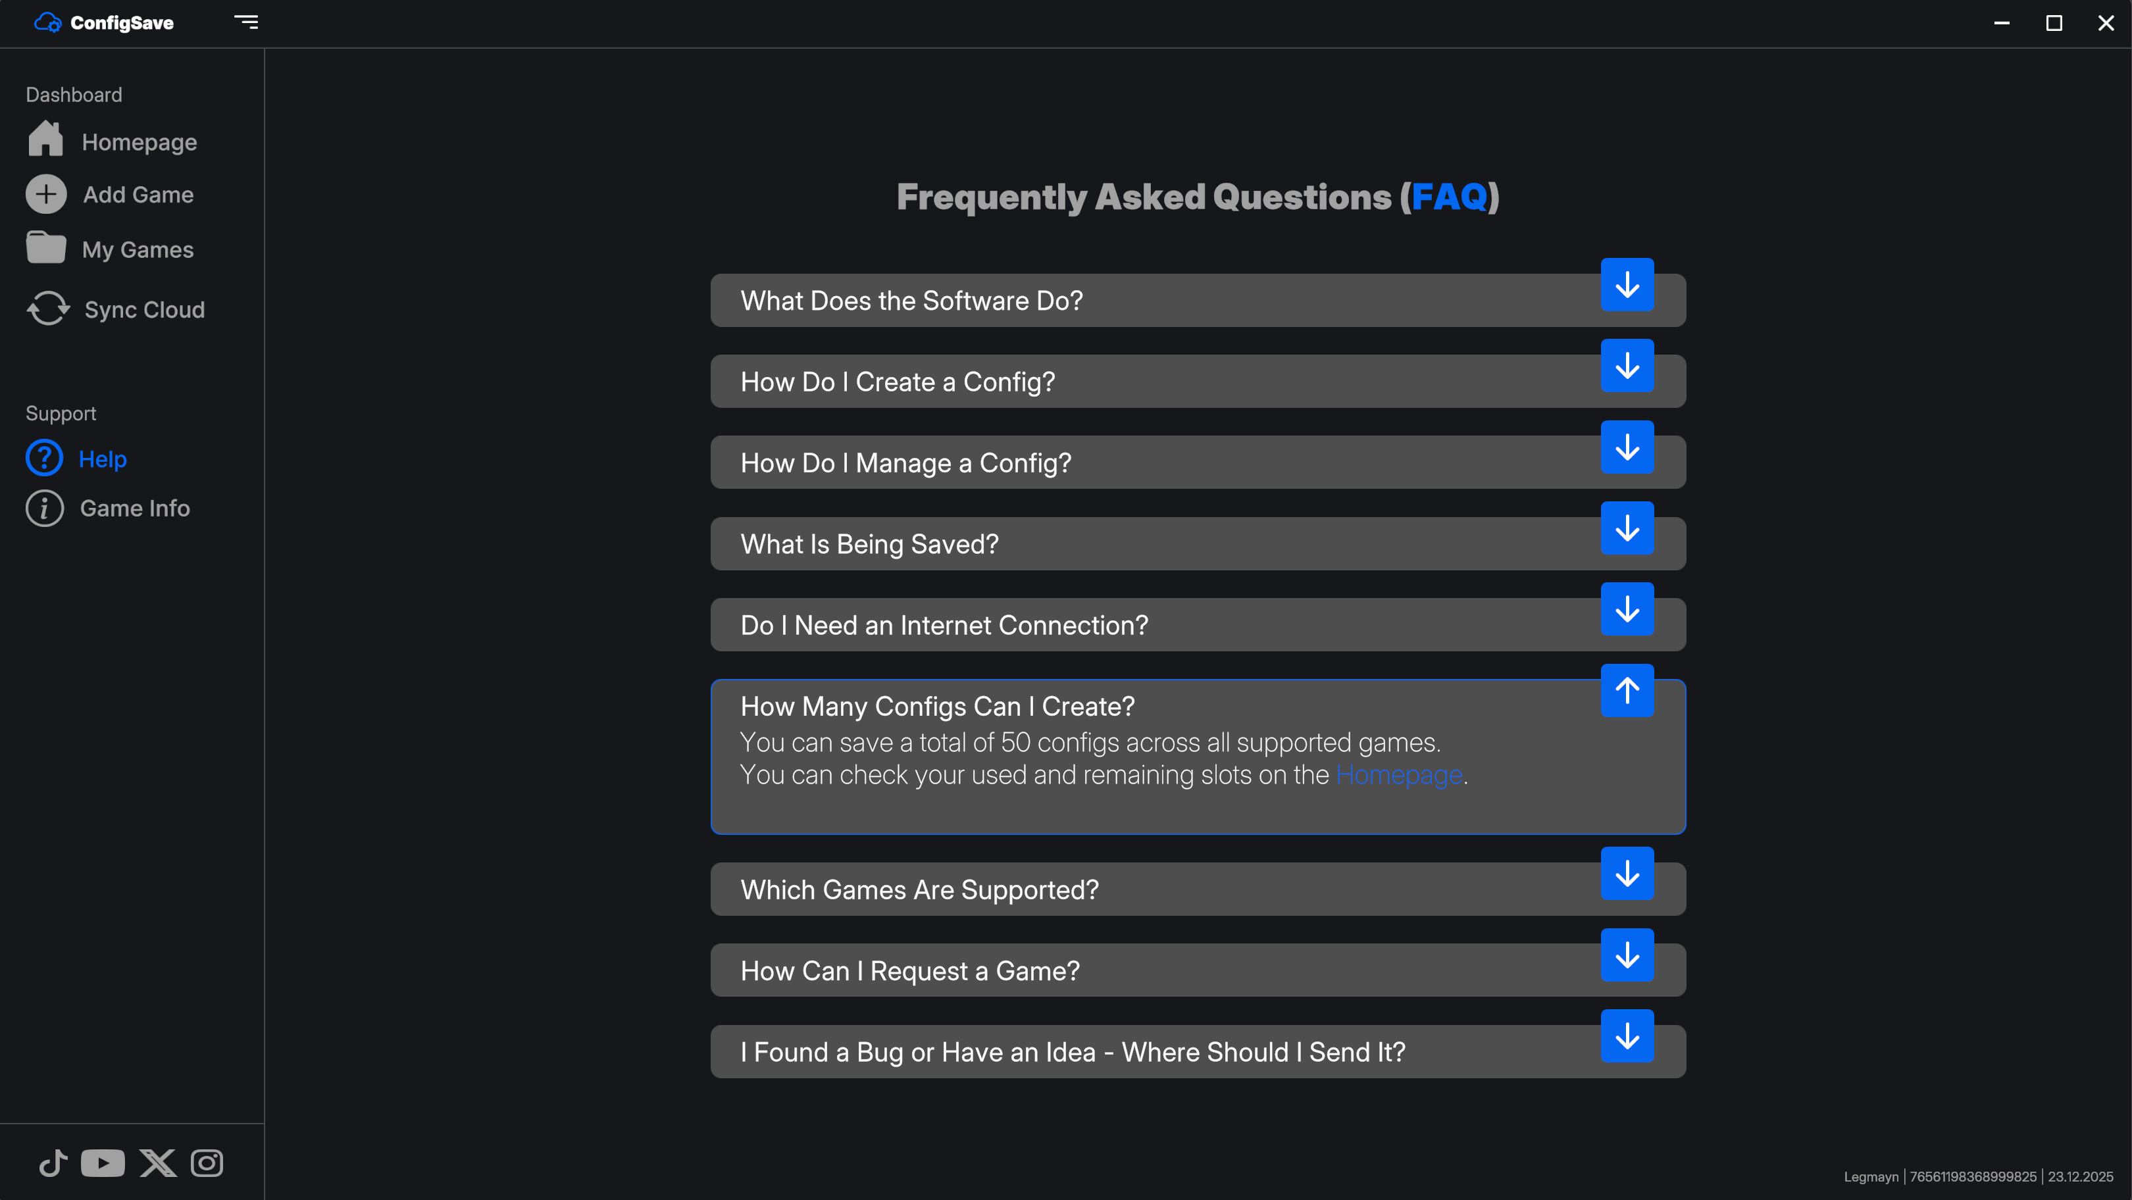
Task: Visit the X social media link
Action: 157,1162
